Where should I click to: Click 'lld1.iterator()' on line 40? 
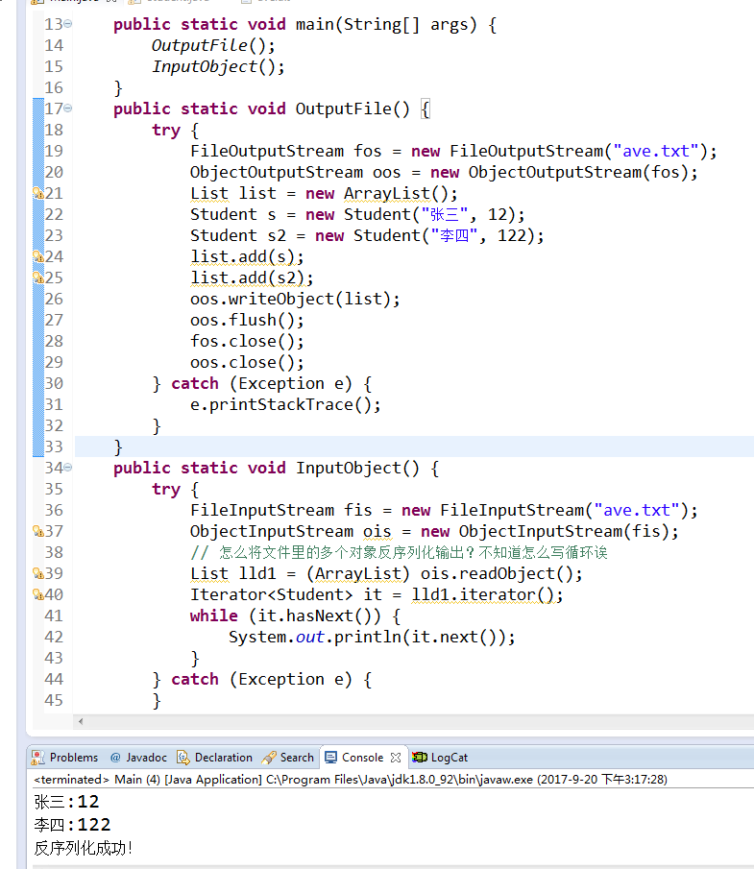point(483,594)
